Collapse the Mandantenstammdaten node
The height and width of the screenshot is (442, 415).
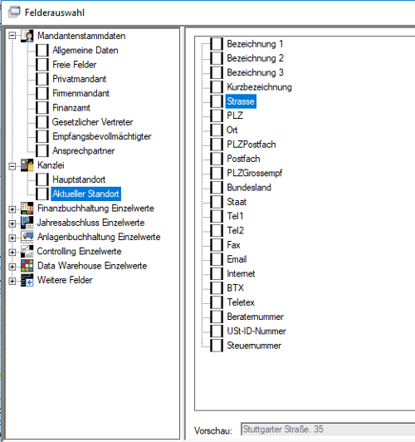pyautogui.click(x=12, y=36)
